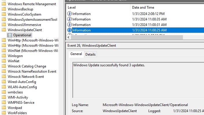Select Winsock Network Event folder icon

pos(4,77)
